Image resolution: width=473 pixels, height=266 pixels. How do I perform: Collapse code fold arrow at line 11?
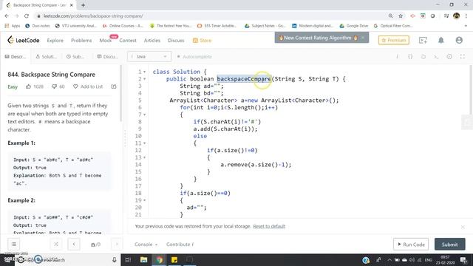tap(145, 143)
